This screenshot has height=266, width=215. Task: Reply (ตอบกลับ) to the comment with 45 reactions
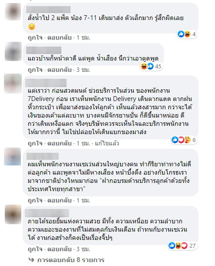[59, 70]
